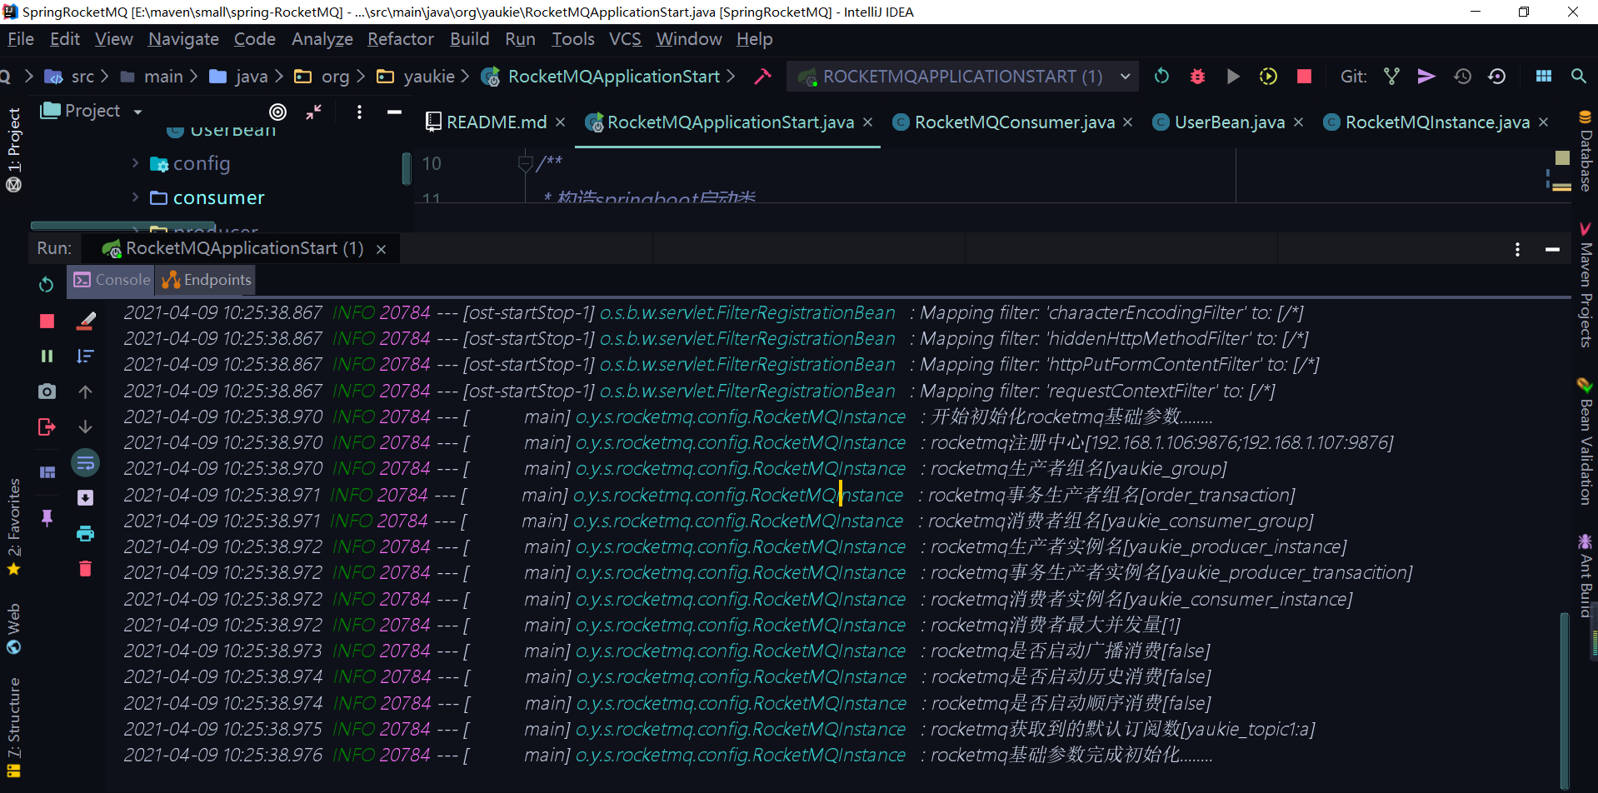Open the VCS menu
This screenshot has width=1598, height=793.
tap(625, 39)
